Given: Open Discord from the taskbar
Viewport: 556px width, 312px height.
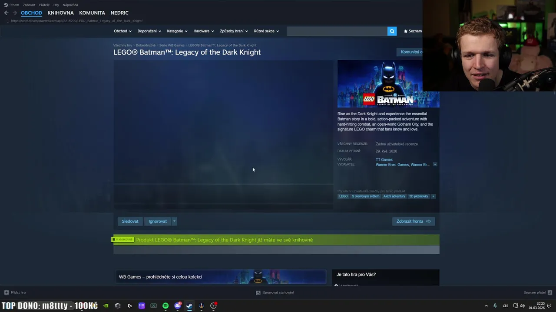Looking at the screenshot, I should coord(177,306).
